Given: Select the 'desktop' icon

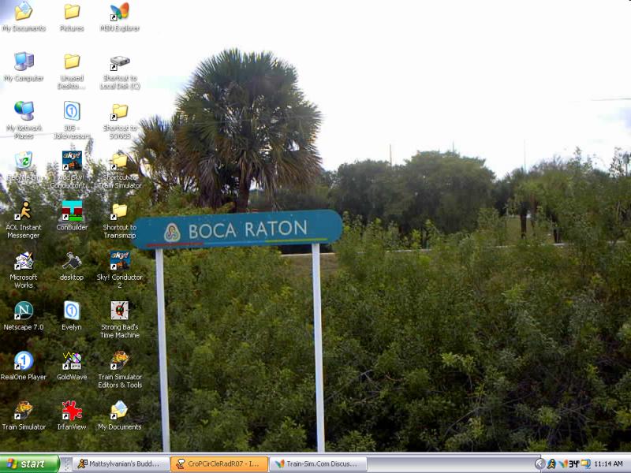Looking at the screenshot, I should pos(72,266).
